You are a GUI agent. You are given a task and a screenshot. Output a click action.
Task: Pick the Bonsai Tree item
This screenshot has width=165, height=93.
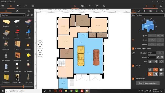28,45
